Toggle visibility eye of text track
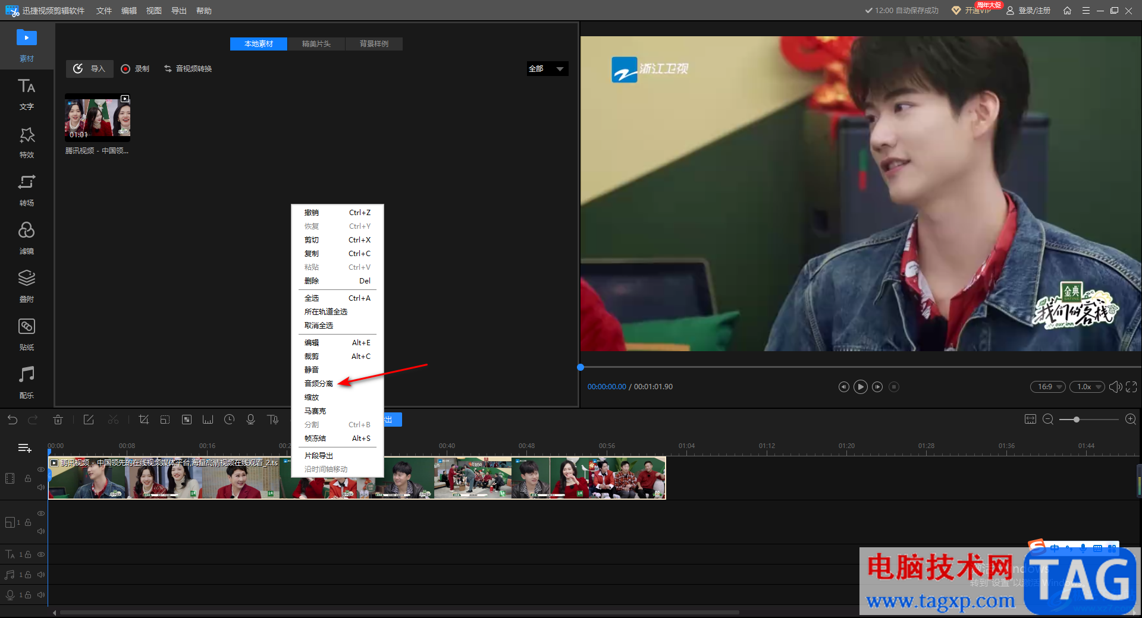1142x618 pixels. pos(41,554)
